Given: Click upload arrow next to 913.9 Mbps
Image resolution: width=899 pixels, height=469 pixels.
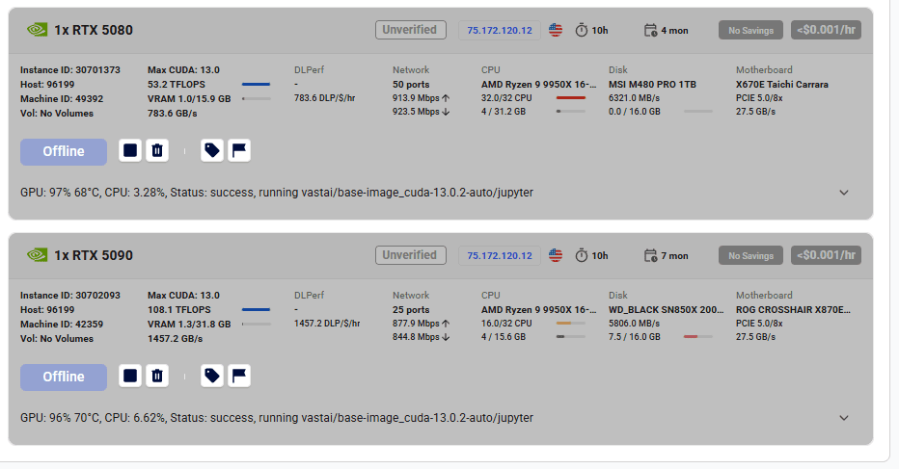Looking at the screenshot, I should 446,98.
